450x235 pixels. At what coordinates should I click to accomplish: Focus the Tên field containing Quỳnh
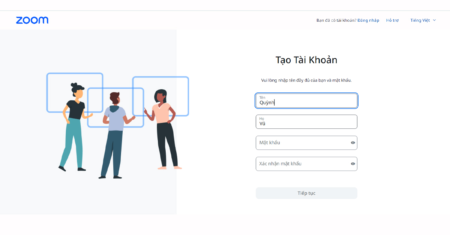coord(306,101)
